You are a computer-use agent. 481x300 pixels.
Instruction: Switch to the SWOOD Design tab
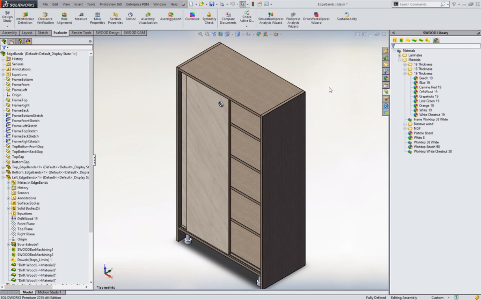(107, 33)
